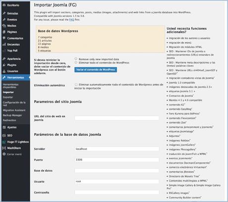Click 'RSGallery images' list item
Image resolution: width=228 pixels, height=202 pixels.
[179, 193]
